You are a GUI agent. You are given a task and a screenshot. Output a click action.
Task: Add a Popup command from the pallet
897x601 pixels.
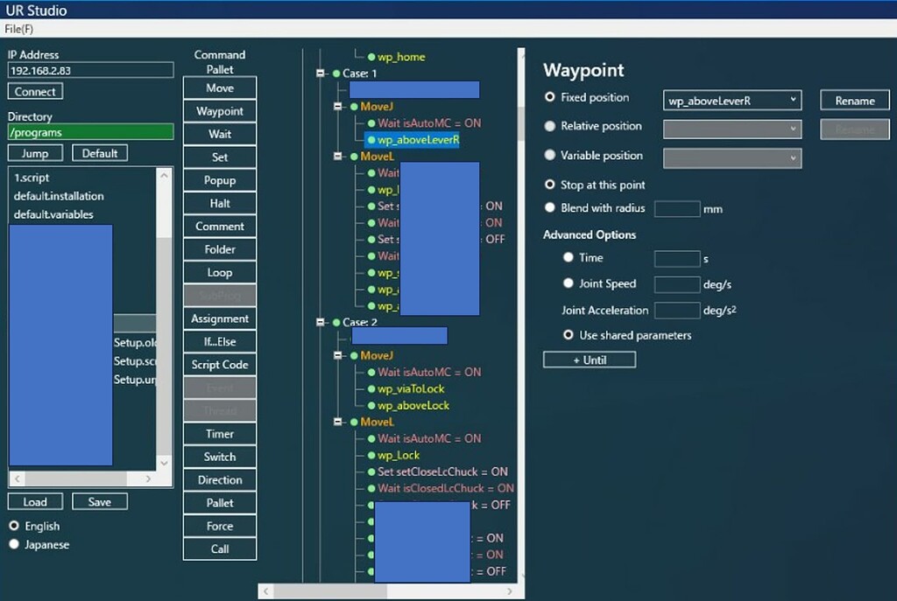coord(220,180)
